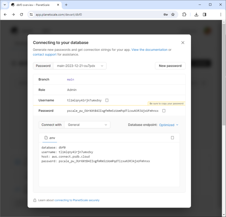Bookmark this page with star icon
Viewport: 226px width, 217px height.
pos(173,15)
